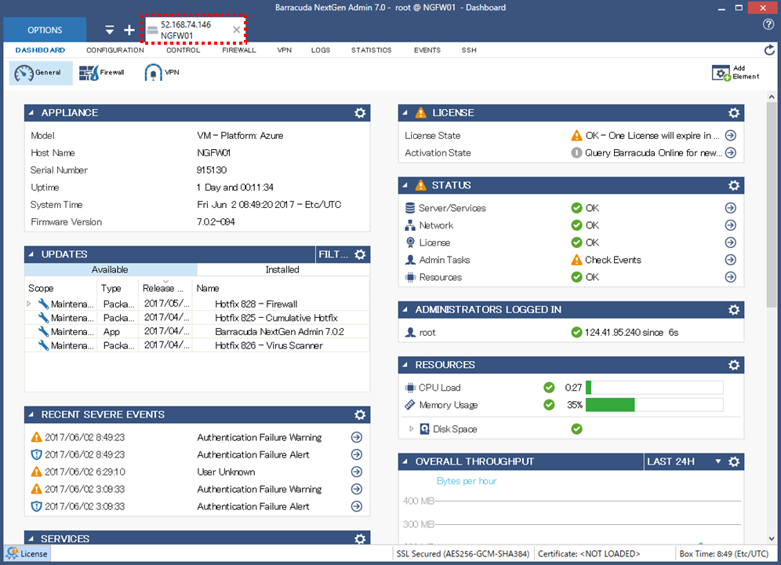The height and width of the screenshot is (565, 781).
Task: Open arrow for 3:09:33 Authentication Failure Alert
Action: coord(357,506)
